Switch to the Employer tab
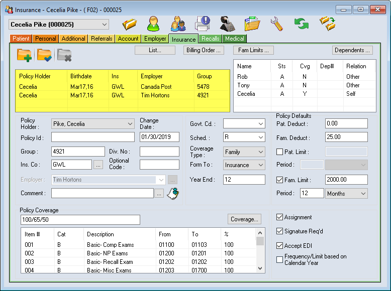Viewport: 391px width, 291px height. [155, 39]
